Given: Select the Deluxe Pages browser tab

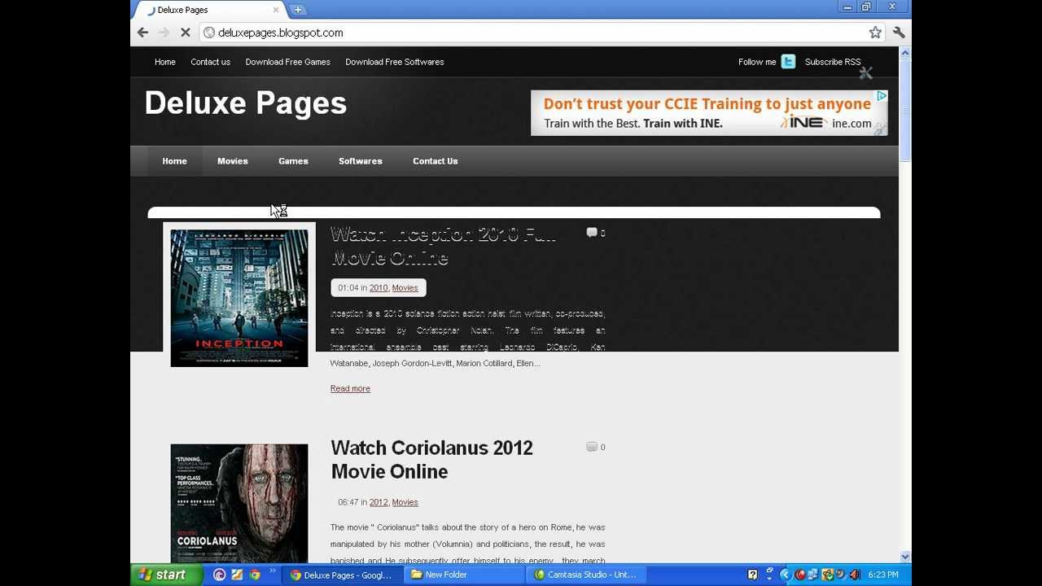Looking at the screenshot, I should click(x=212, y=10).
